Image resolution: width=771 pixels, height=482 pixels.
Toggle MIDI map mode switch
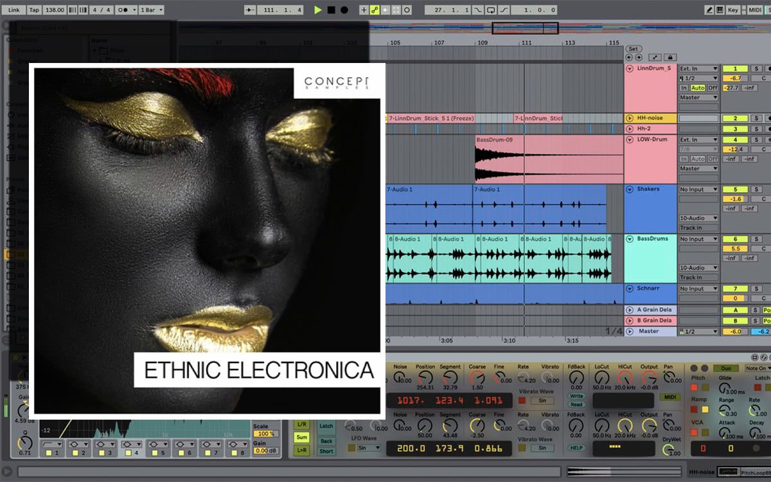point(754,10)
